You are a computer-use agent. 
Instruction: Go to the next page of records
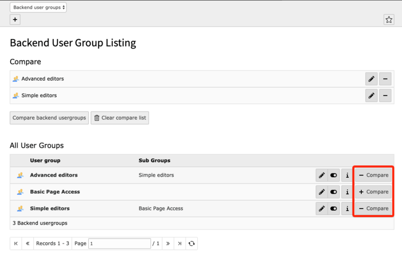click(168, 243)
